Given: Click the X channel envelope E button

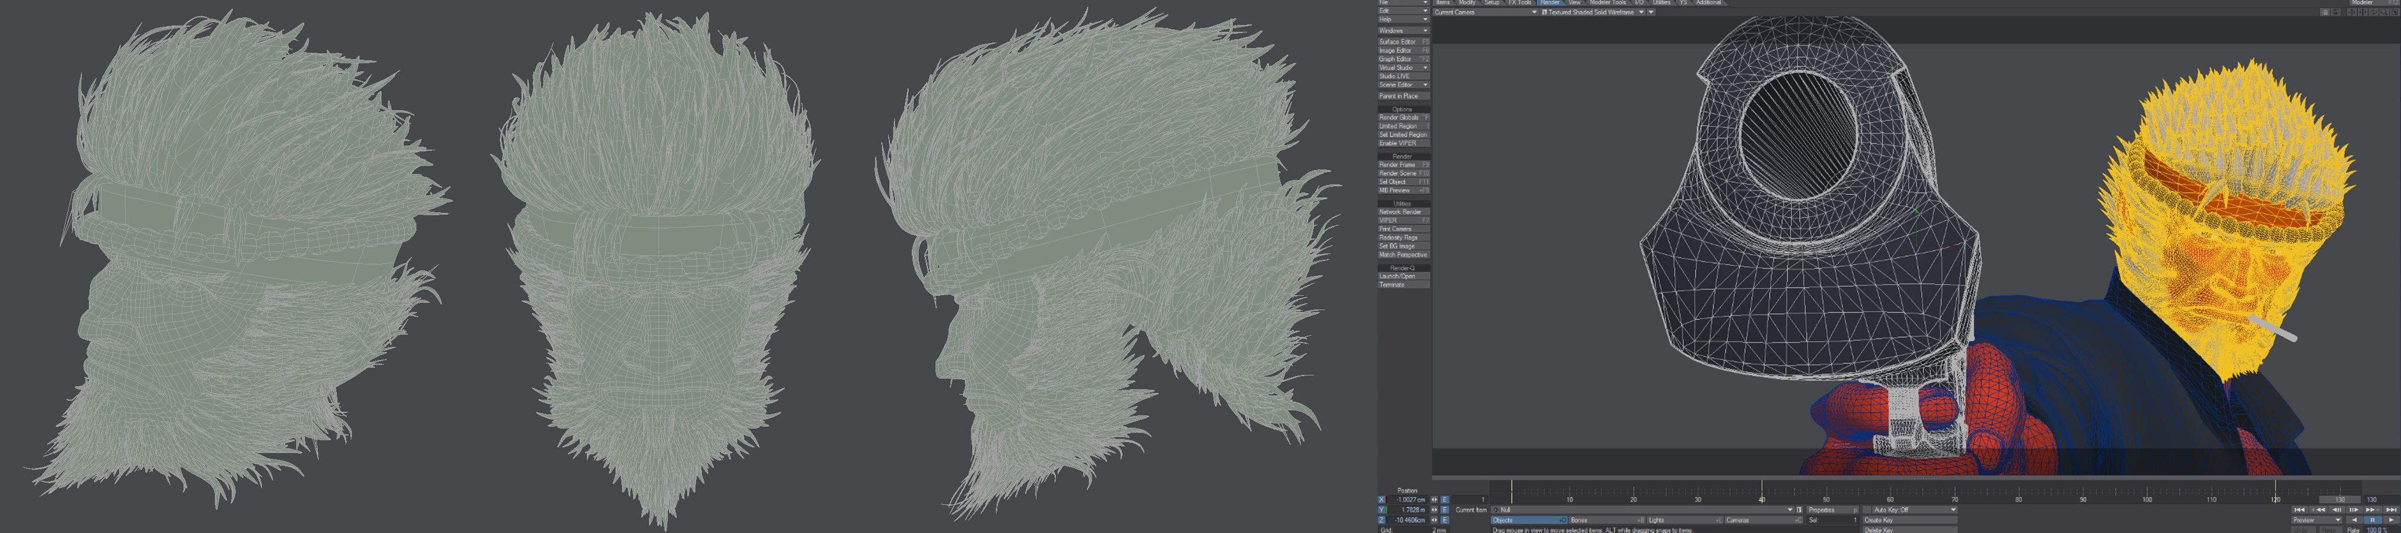Looking at the screenshot, I should [1444, 499].
